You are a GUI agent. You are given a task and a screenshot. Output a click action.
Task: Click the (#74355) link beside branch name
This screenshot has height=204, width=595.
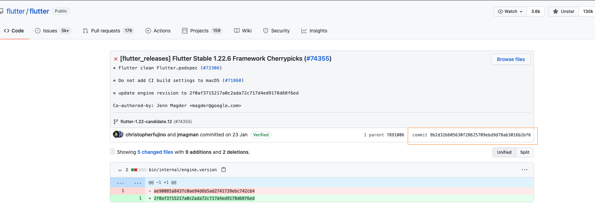point(183,122)
